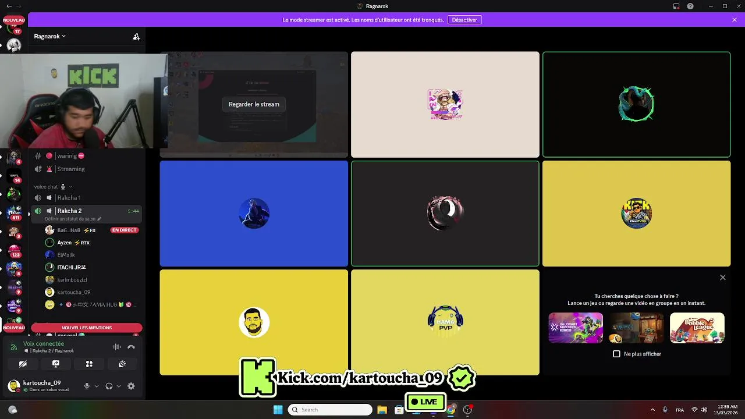Viewport: 745px width, 419px height.
Task: Open the Bobble League activity thumbnail
Action: (697, 328)
